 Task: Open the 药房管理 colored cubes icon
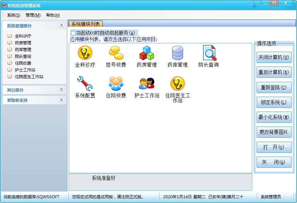coord(147,53)
